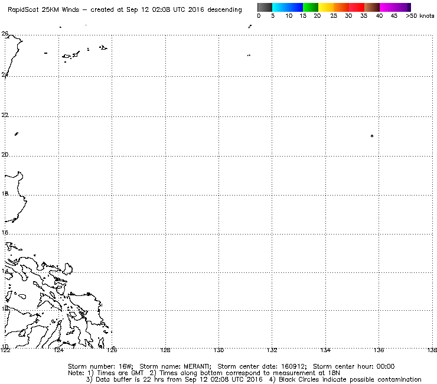This screenshot has height=384, width=437.
Task: Click the 'Black Circles indicate possible contamination' note
Action: tap(350, 379)
